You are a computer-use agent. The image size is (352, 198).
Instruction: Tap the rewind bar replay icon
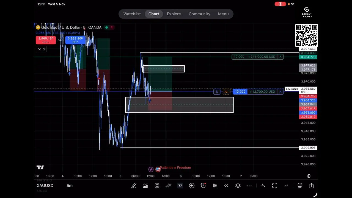226,186
